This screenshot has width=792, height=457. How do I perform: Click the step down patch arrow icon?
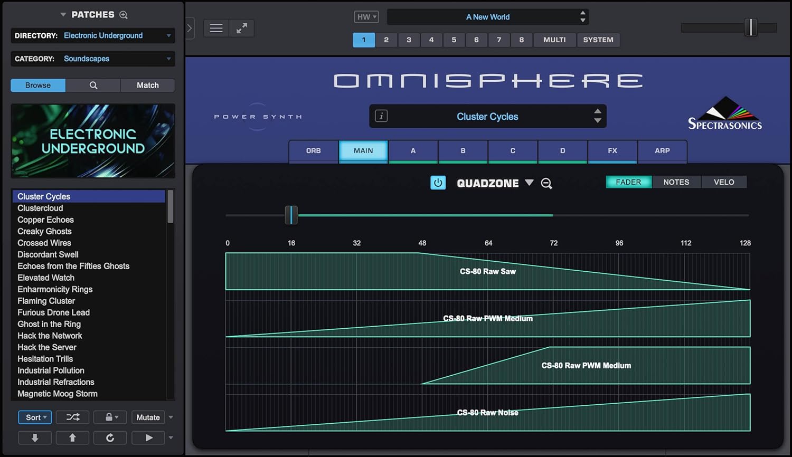35,437
